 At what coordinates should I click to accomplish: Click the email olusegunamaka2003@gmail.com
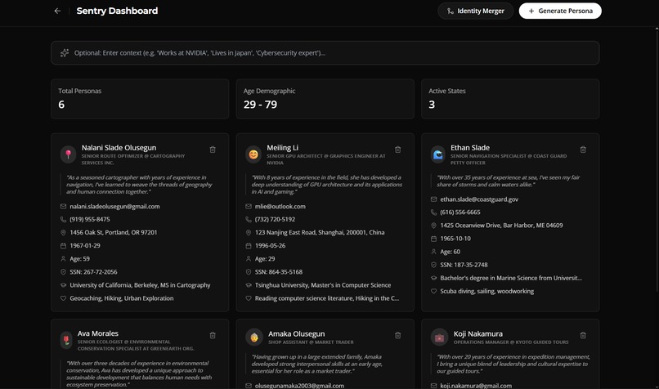click(x=299, y=386)
